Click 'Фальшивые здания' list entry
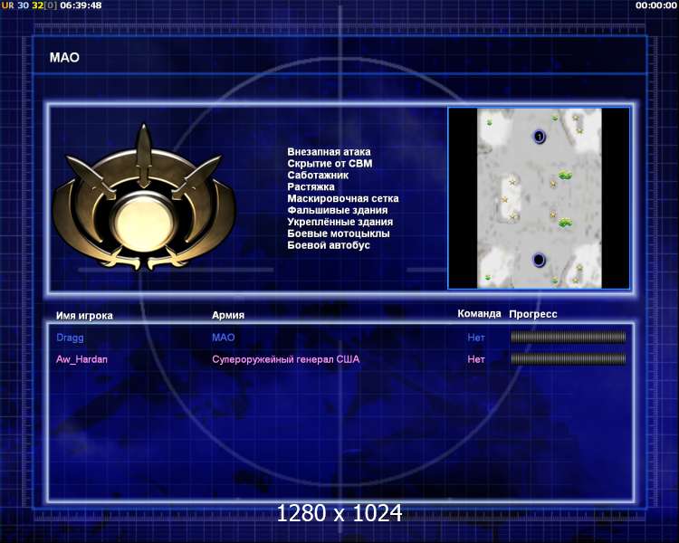Viewport: 679px width, 543px height. pos(338,211)
